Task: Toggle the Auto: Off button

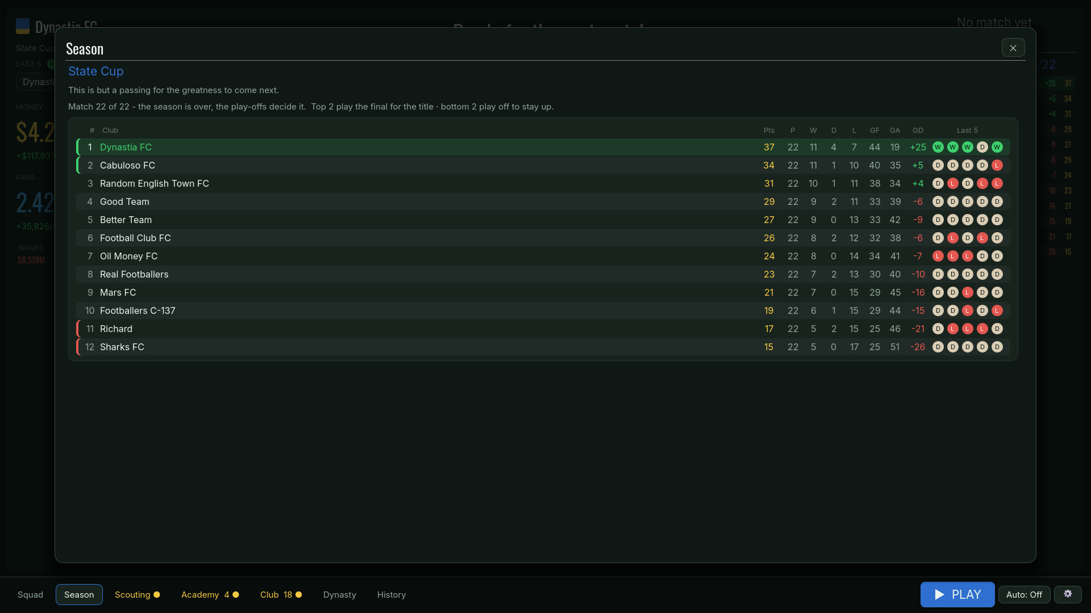Action: click(x=1024, y=594)
